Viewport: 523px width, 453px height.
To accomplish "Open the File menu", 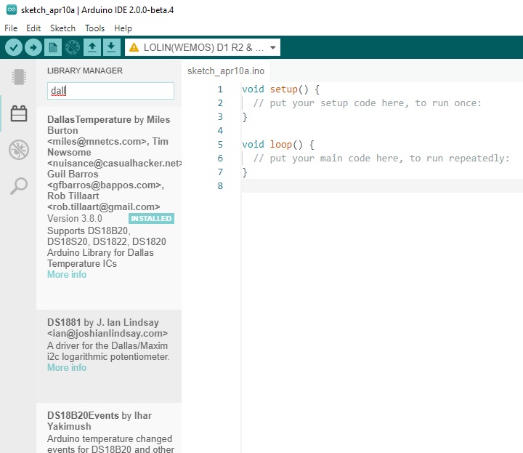I will (x=11, y=28).
